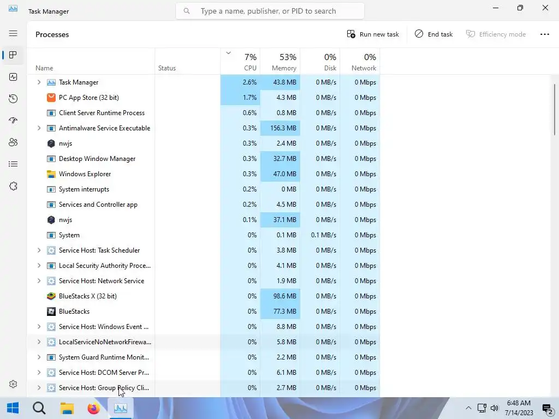The height and width of the screenshot is (419, 559).
Task: Expand Antimalware Service Executable group
Action: point(39,128)
